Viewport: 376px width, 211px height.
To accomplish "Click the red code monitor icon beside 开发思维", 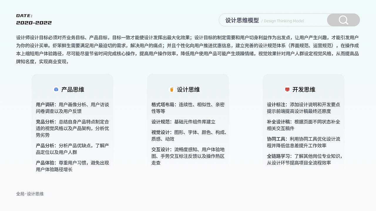I will (287, 89).
